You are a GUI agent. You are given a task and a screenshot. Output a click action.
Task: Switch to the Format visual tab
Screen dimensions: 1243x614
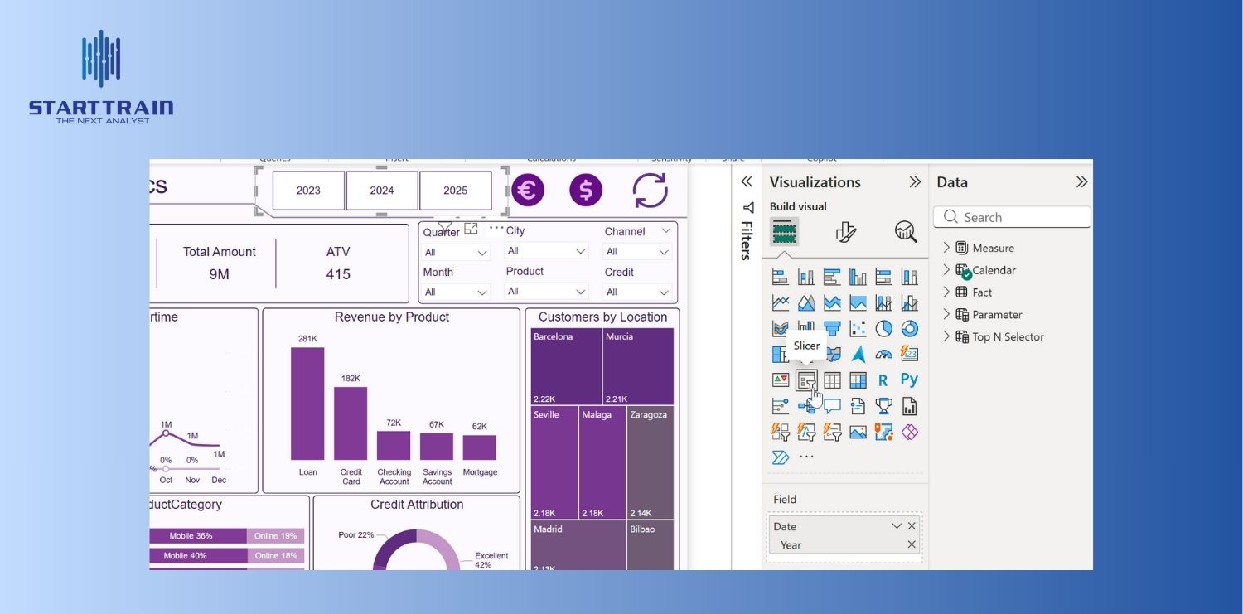click(x=845, y=232)
